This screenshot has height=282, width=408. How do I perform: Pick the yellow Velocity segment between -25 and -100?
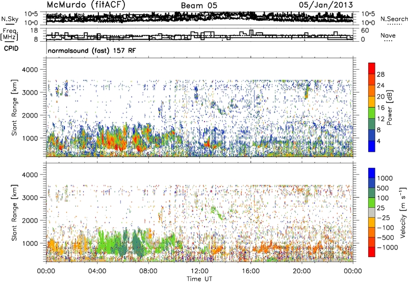click(372, 222)
